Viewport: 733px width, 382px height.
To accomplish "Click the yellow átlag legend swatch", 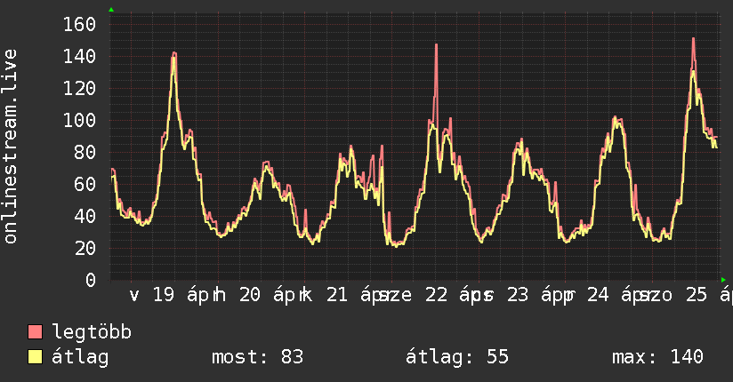I will (35, 357).
